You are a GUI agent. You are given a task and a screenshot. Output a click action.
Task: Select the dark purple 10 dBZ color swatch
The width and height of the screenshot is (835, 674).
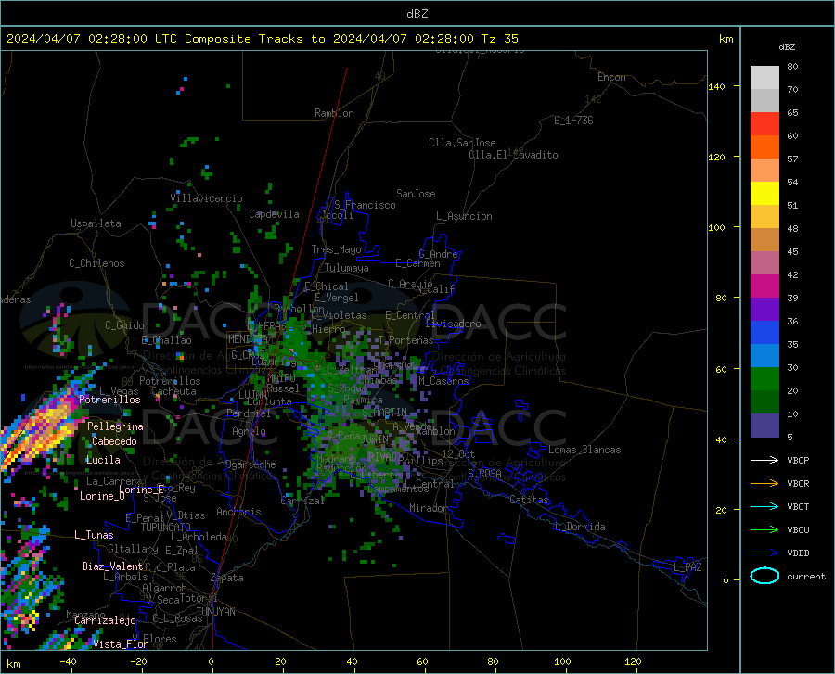pos(764,425)
